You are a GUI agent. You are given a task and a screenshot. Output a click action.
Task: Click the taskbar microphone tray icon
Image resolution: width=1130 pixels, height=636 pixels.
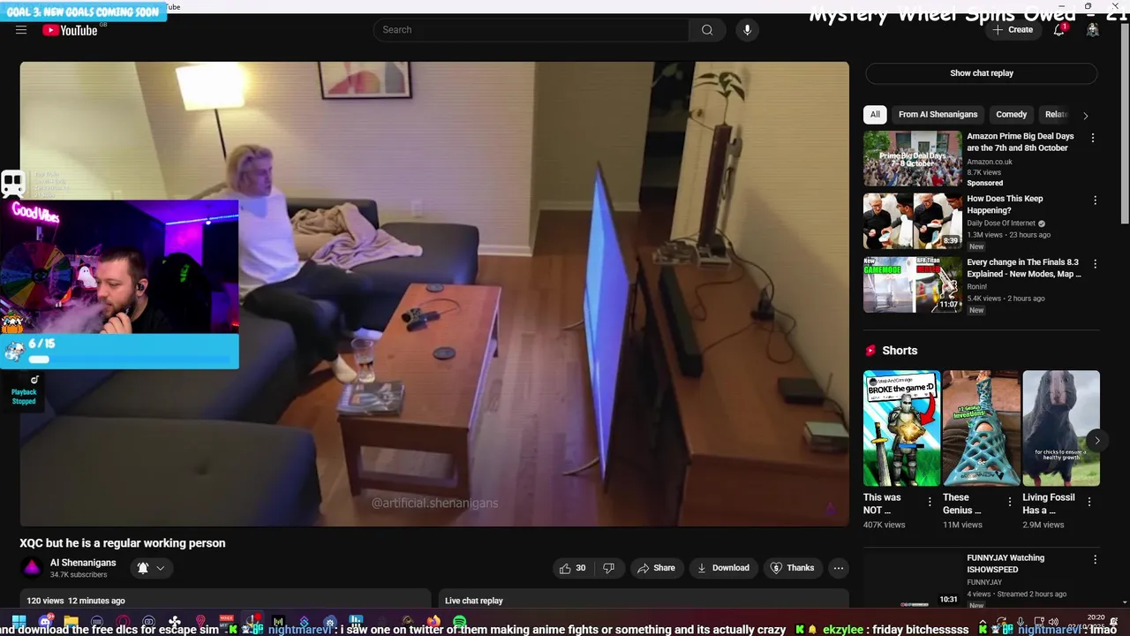click(x=1021, y=622)
